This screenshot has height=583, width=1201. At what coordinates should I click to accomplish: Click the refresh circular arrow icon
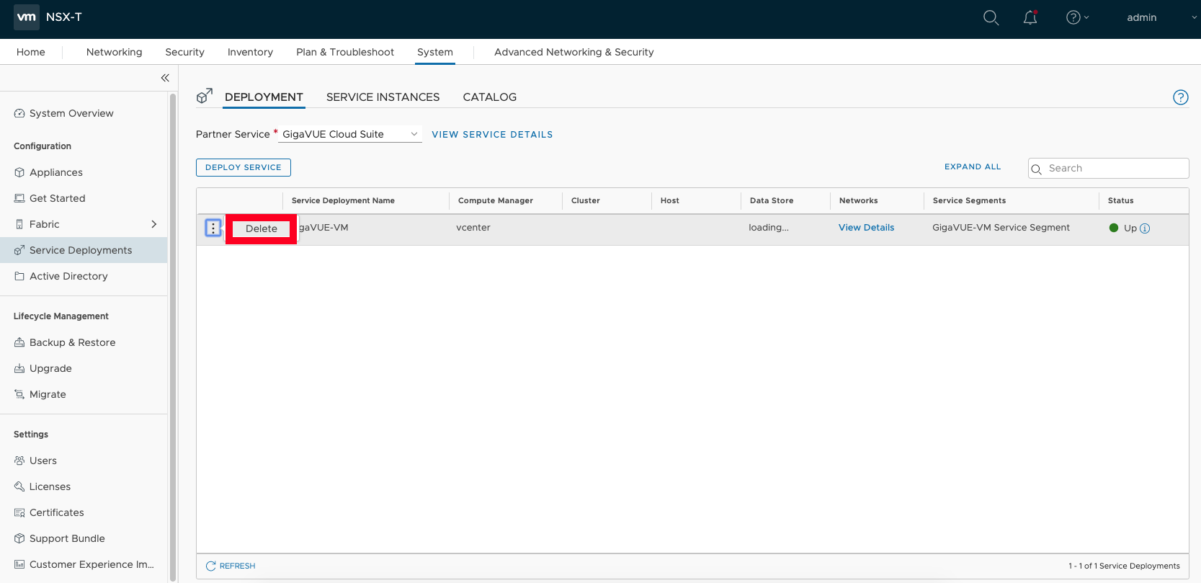(x=211, y=566)
